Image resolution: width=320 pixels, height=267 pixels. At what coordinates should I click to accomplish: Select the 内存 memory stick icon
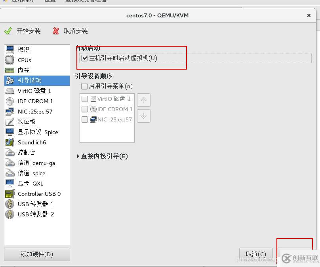tap(10, 70)
